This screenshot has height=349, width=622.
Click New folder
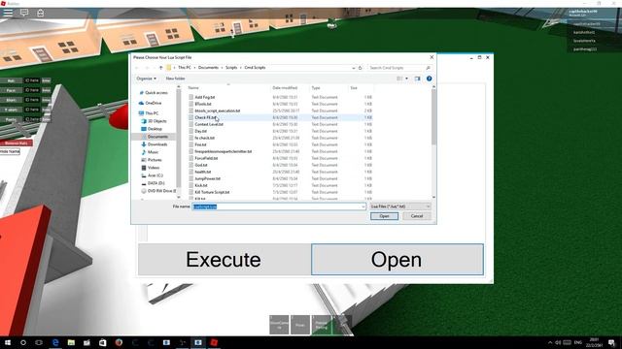click(x=175, y=79)
